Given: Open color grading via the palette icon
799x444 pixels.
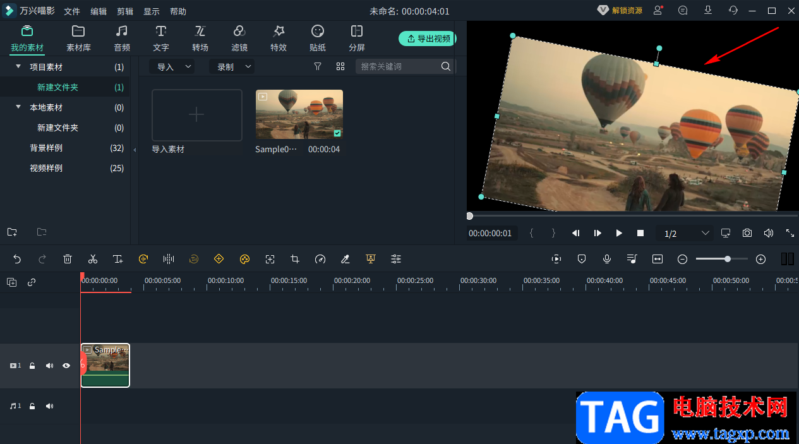Looking at the screenshot, I should [x=244, y=259].
